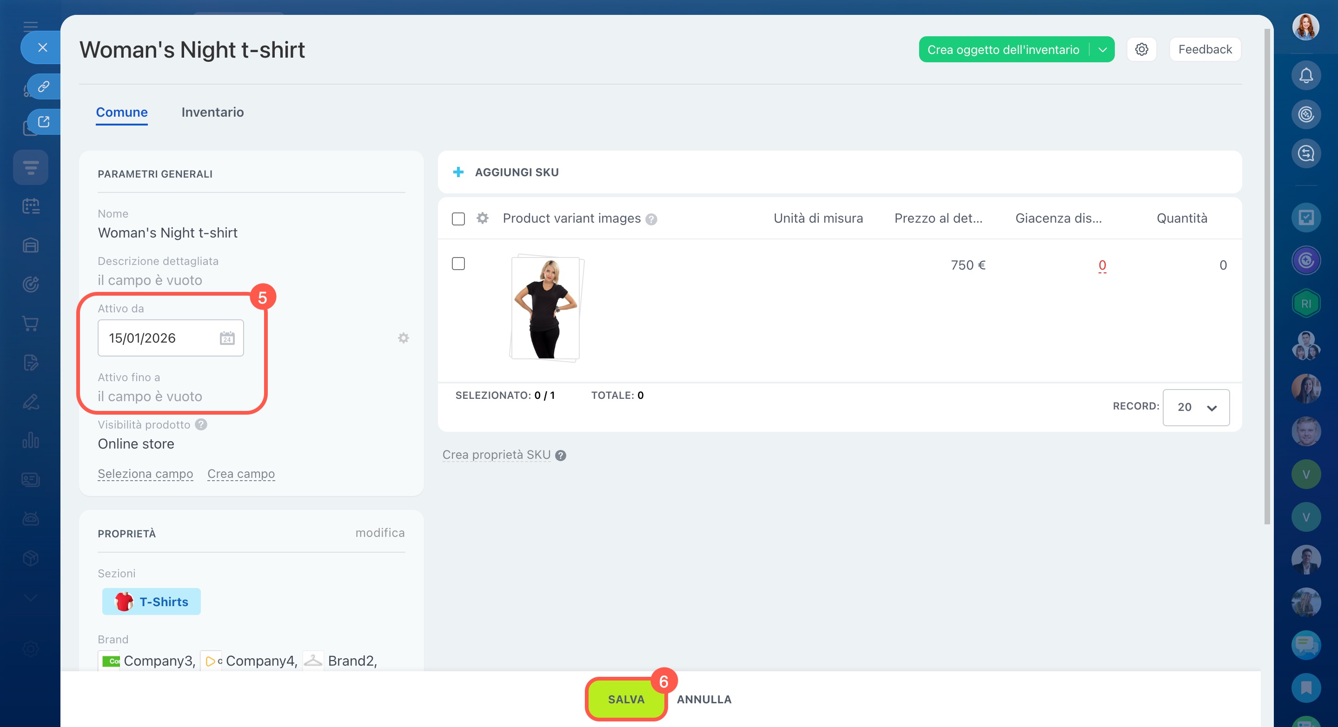
Task: Switch to the Inventario tab
Action: tap(212, 112)
